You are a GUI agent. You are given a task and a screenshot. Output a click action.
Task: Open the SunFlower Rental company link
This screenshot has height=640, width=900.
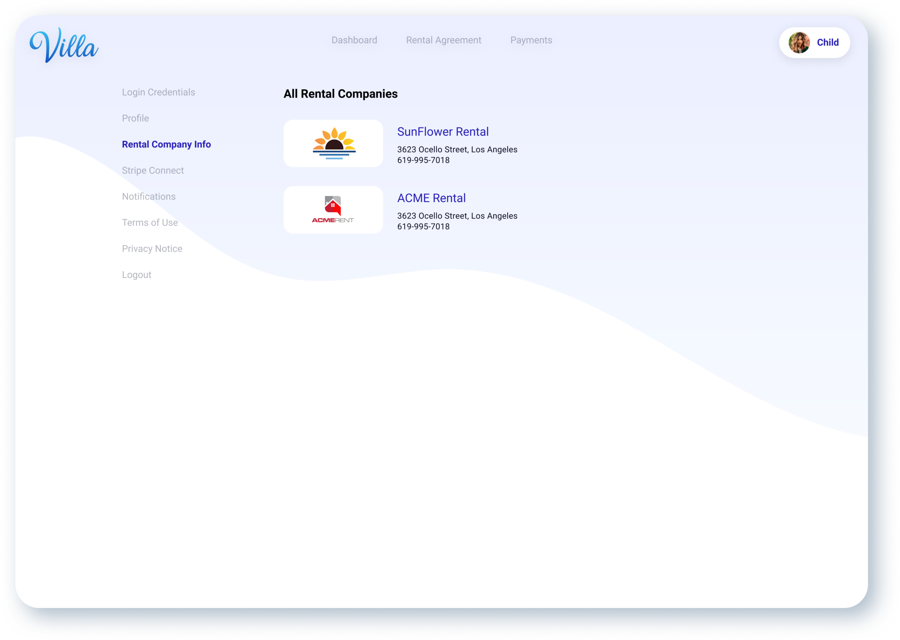(x=443, y=132)
